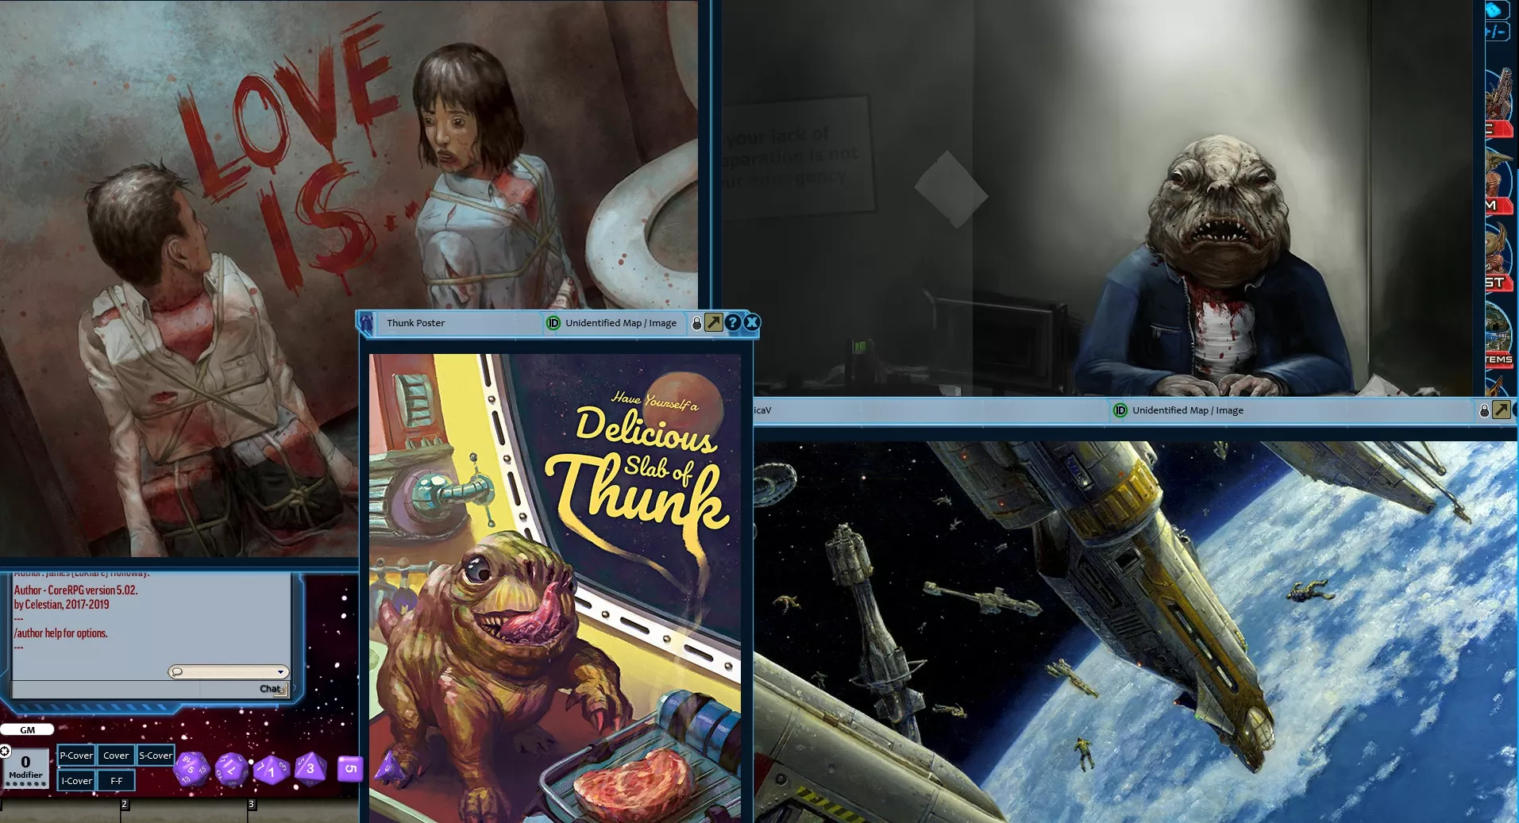
Task: Toggle lock on the space station image window
Action: coord(1484,410)
